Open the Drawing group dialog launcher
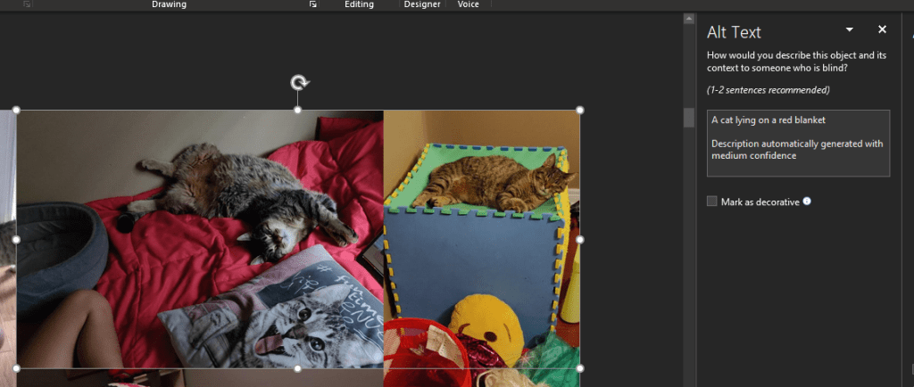This screenshot has width=914, height=387. pos(313,4)
